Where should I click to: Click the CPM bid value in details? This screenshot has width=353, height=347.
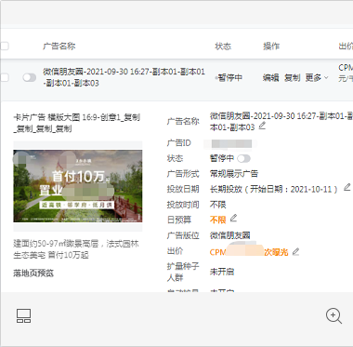[x=249, y=252]
